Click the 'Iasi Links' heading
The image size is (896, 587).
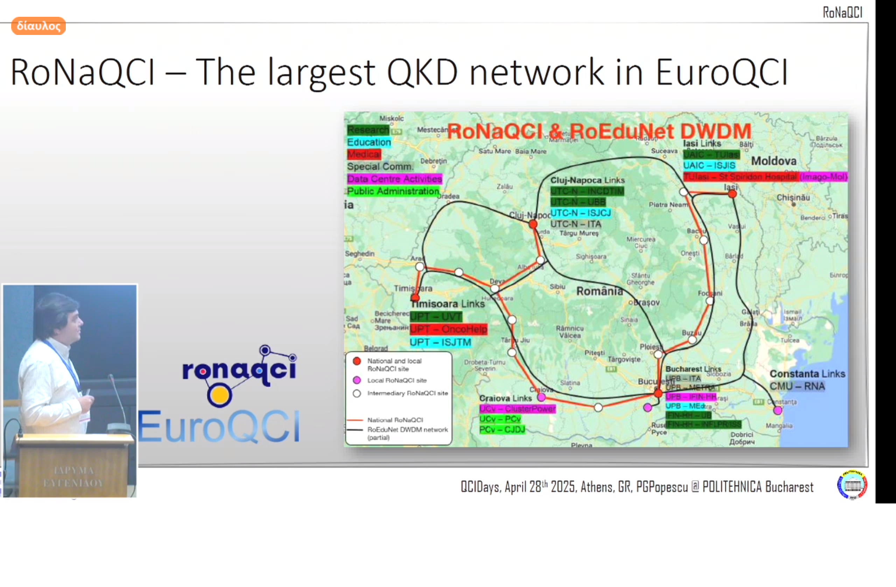click(x=702, y=144)
